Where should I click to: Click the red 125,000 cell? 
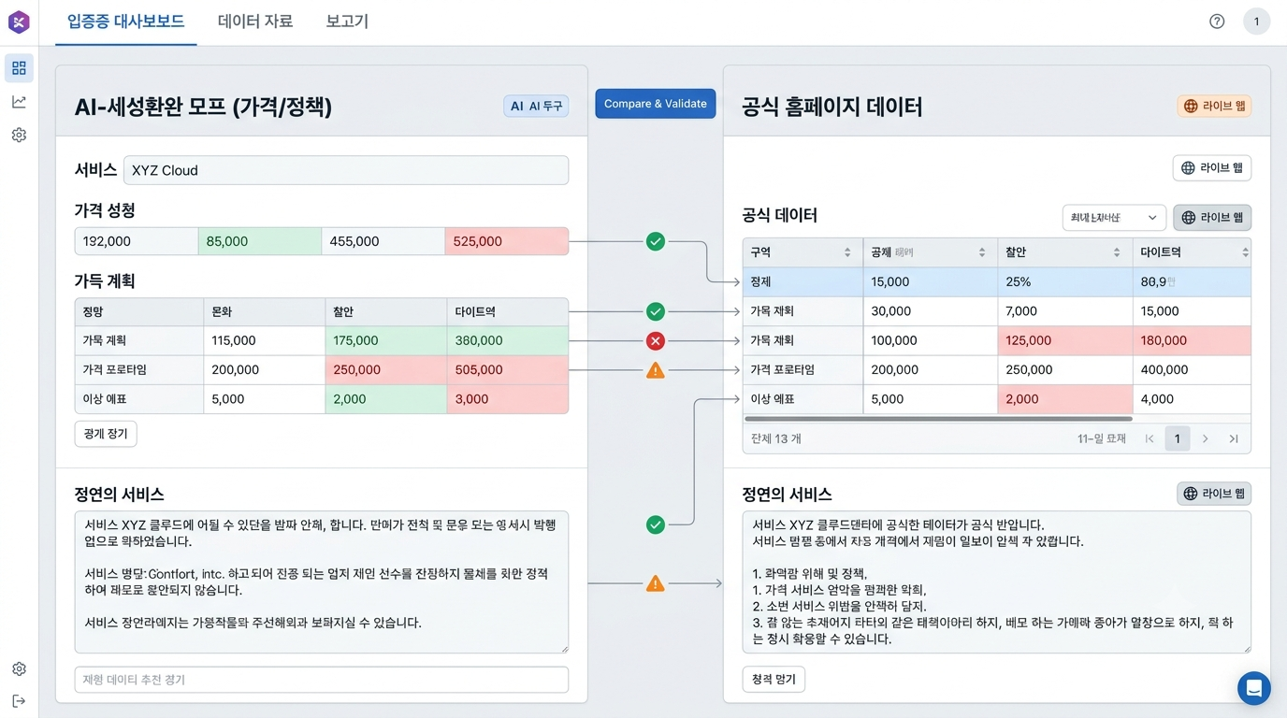pos(1065,341)
